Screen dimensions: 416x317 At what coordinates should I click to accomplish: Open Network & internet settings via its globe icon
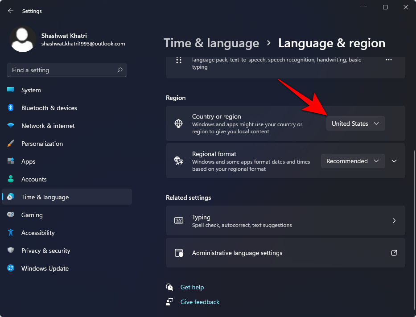11,126
